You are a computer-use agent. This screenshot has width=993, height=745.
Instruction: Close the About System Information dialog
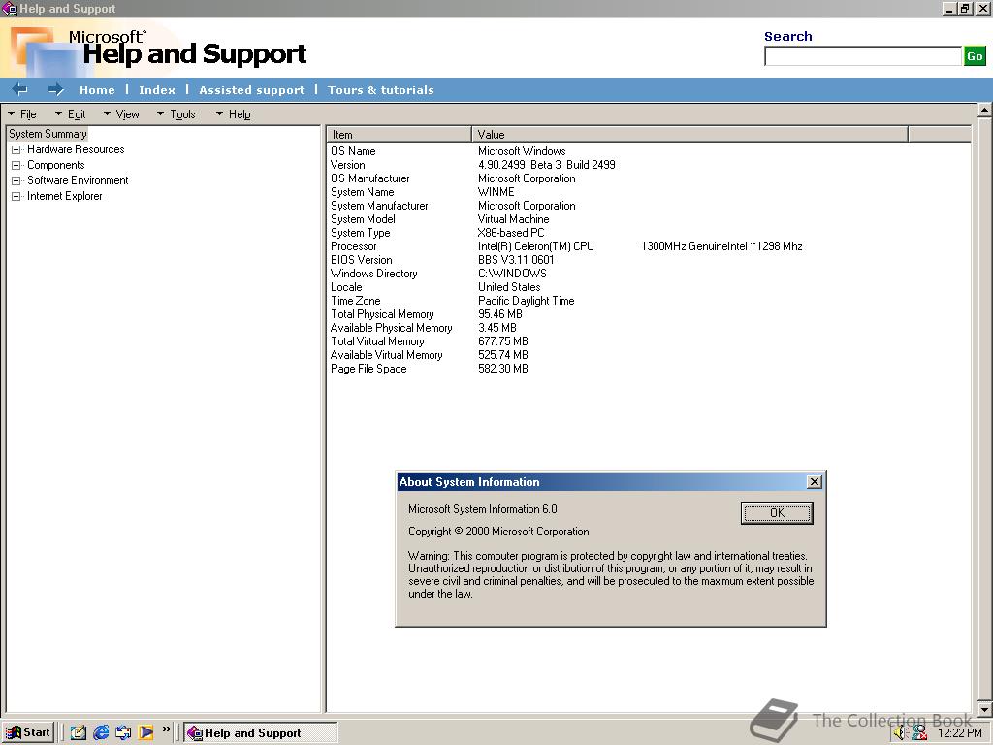pyautogui.click(x=815, y=482)
